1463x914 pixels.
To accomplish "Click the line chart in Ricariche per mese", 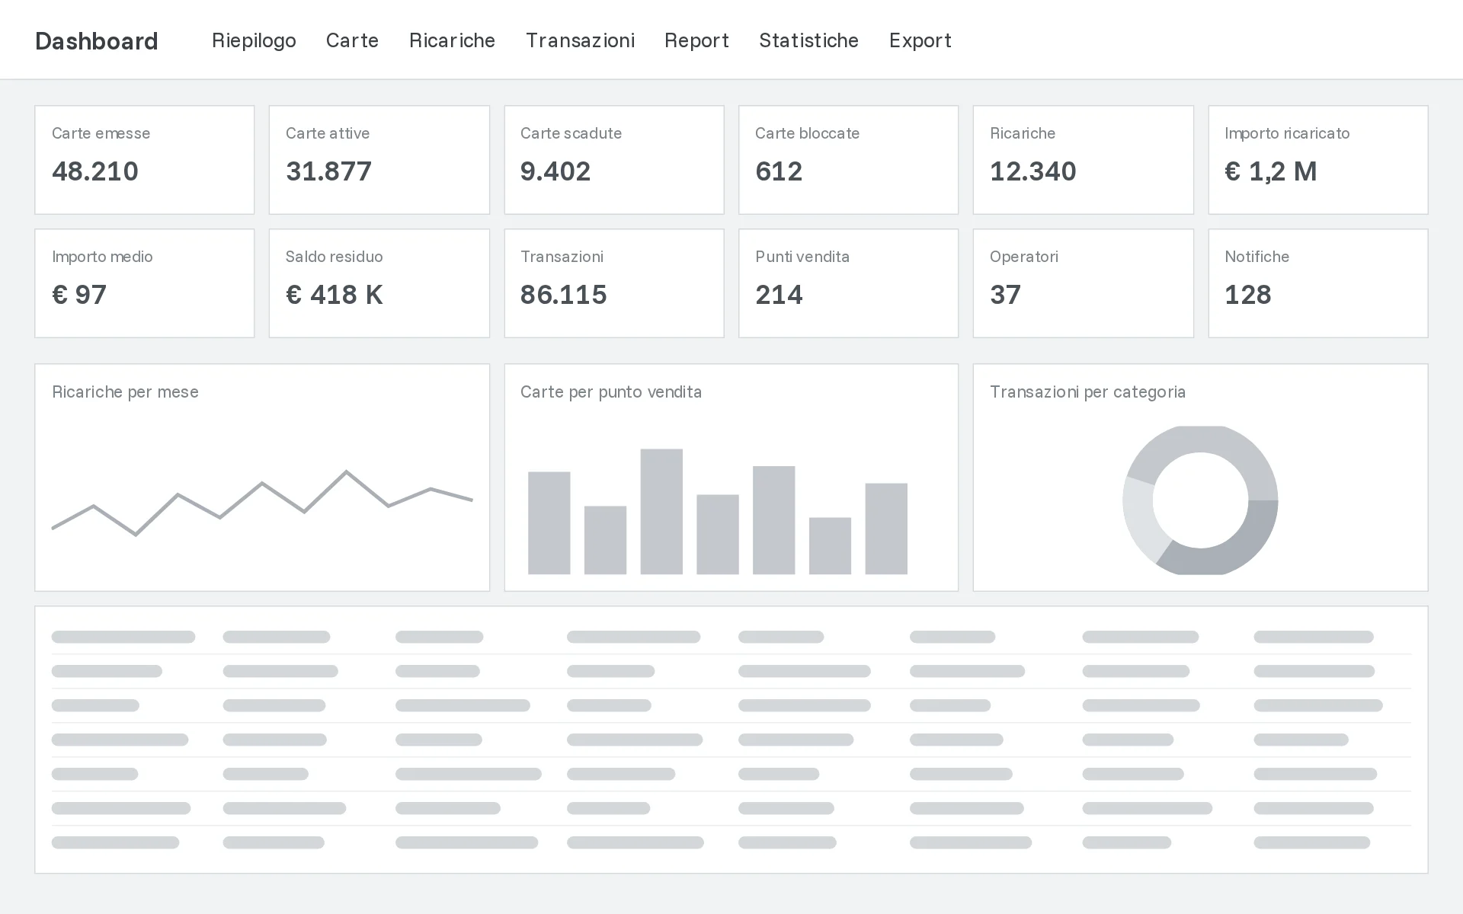I will [x=262, y=503].
